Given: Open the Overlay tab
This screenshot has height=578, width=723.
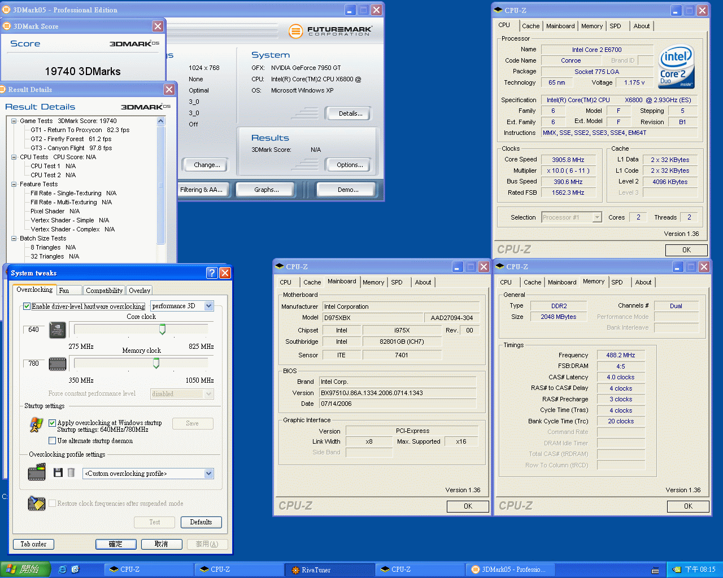Looking at the screenshot, I should click(x=140, y=291).
